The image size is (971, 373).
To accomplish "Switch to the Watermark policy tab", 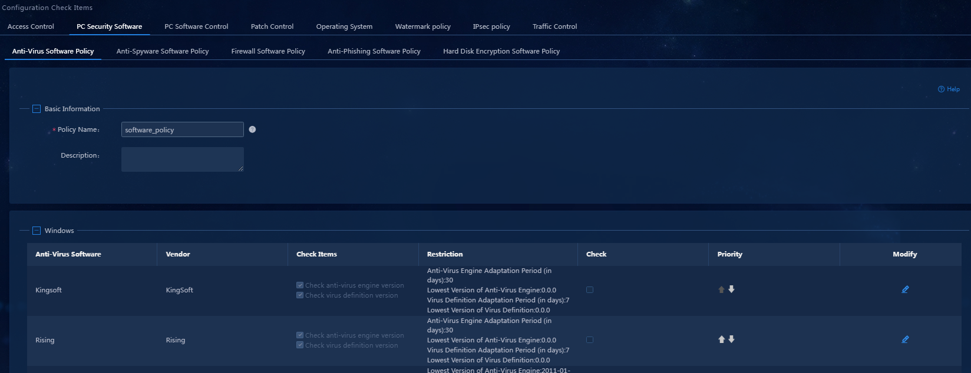I will [x=423, y=26].
